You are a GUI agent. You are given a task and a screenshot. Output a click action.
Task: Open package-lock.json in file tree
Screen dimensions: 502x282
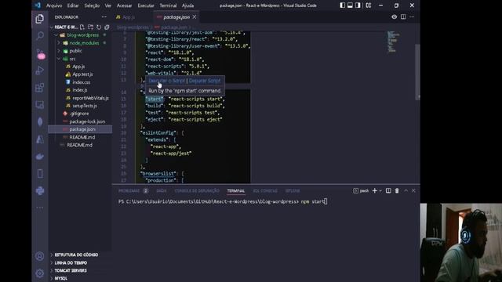87,121
